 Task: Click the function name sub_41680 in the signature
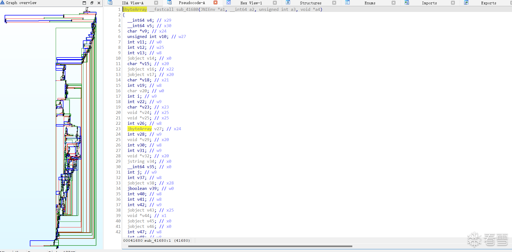(x=187, y=9)
